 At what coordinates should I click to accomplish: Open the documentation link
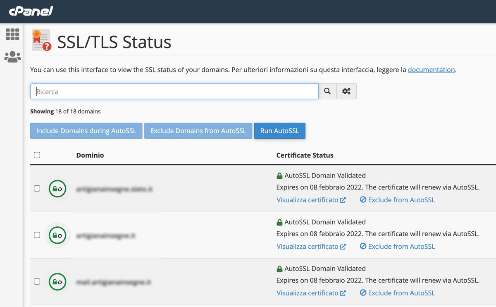(431, 70)
